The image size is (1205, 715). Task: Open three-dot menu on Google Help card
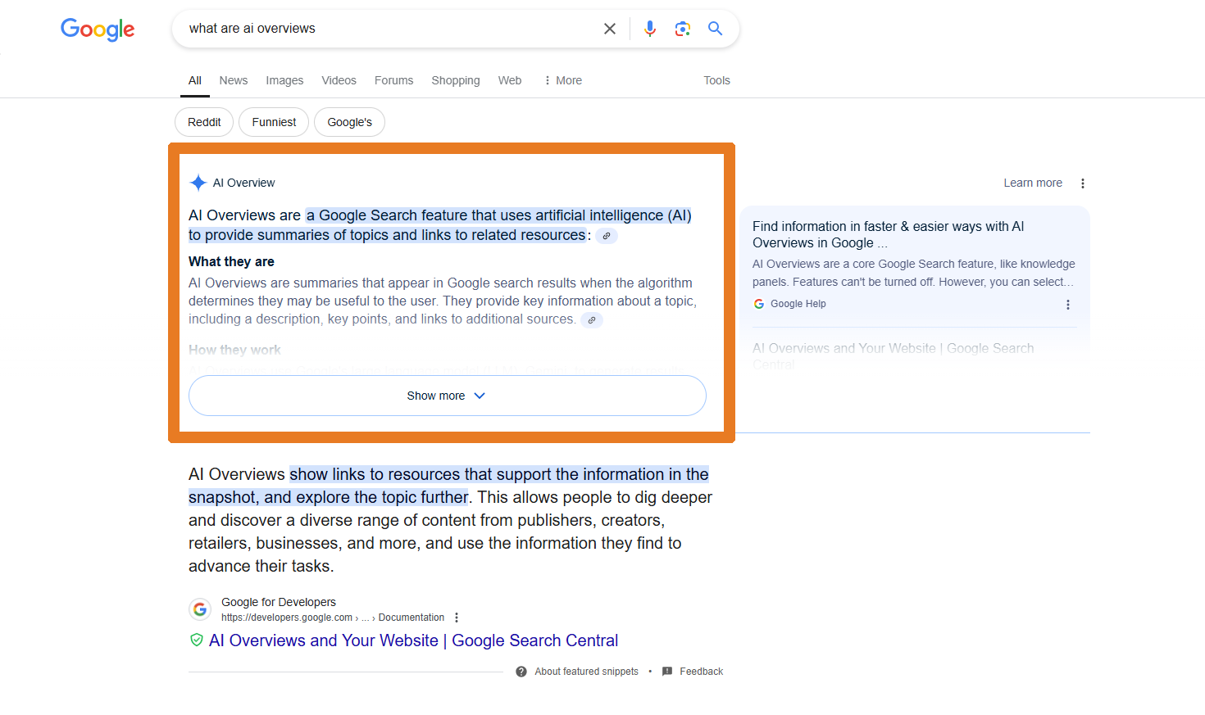[x=1067, y=305]
